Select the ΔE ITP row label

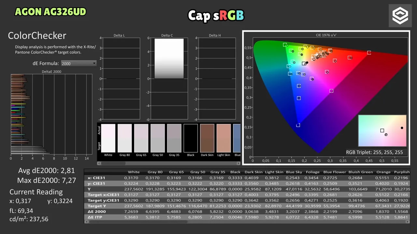(x=95, y=217)
